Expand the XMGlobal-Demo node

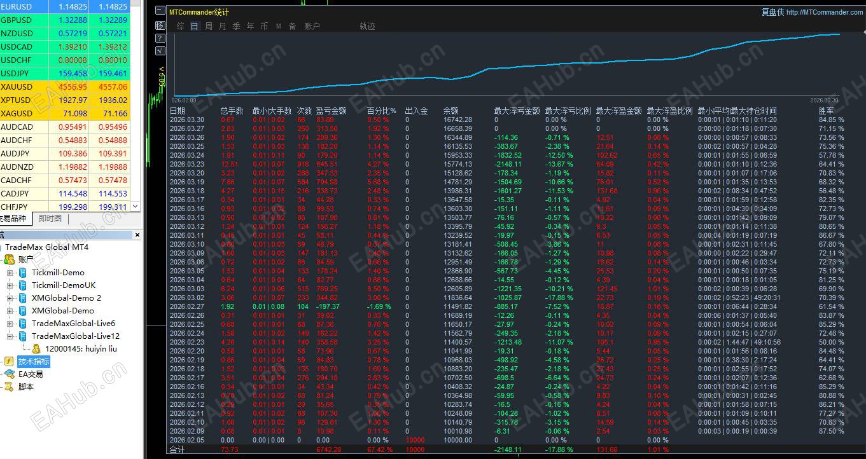[10, 311]
